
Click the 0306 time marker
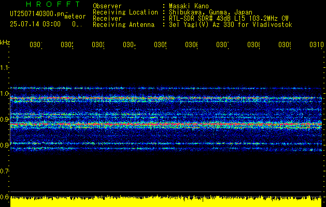(x=191, y=45)
